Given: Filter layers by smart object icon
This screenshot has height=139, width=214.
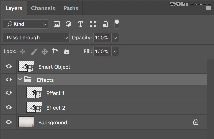Looking at the screenshot, I should point(105,24).
